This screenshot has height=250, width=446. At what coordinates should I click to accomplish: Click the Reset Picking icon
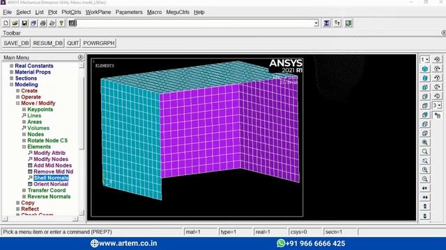click(337, 23)
